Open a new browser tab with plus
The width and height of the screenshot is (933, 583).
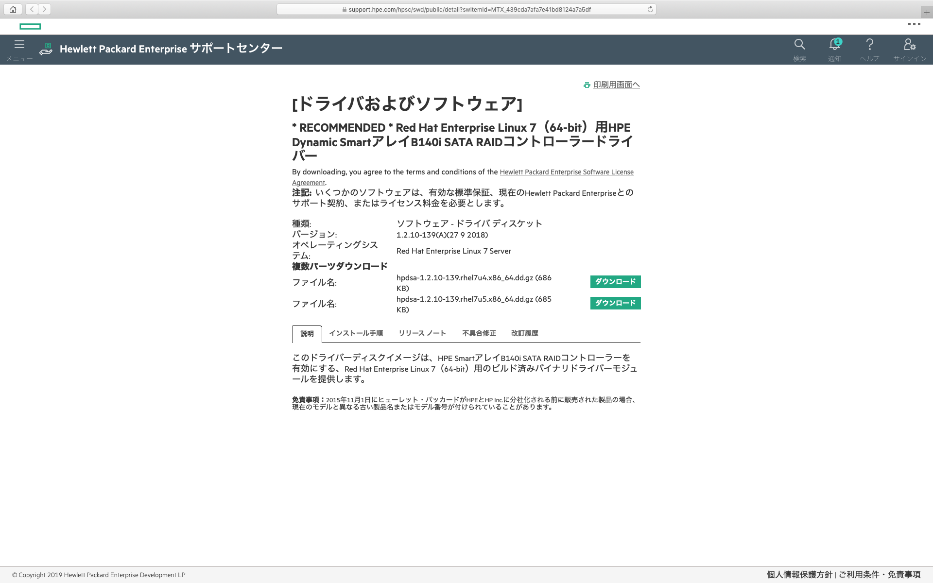point(927,12)
